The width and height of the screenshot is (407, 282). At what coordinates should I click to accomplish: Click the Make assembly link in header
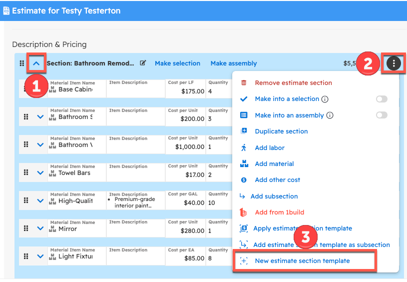(233, 63)
